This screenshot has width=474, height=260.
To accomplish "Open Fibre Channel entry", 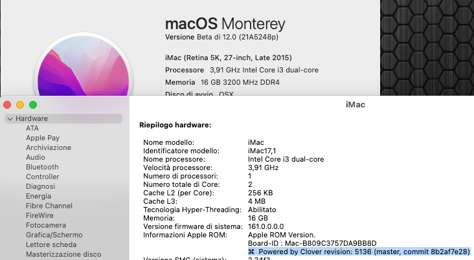I will pyautogui.click(x=49, y=206).
